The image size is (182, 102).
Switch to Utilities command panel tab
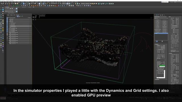pos(164,15)
